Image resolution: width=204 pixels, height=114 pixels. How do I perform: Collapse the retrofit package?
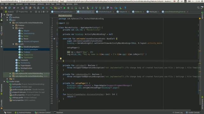coord(13,44)
